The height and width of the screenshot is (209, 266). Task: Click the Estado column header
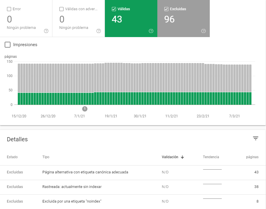[12, 157]
